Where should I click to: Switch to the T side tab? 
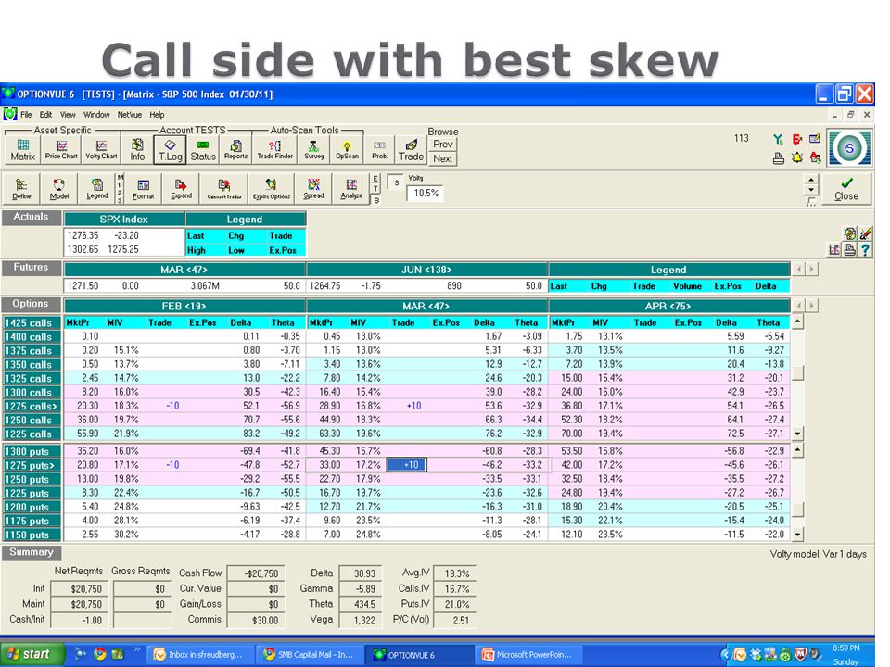pos(375,189)
